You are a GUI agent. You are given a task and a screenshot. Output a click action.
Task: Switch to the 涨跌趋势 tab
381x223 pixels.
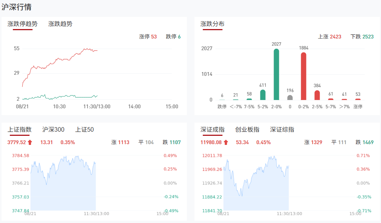tap(60, 24)
